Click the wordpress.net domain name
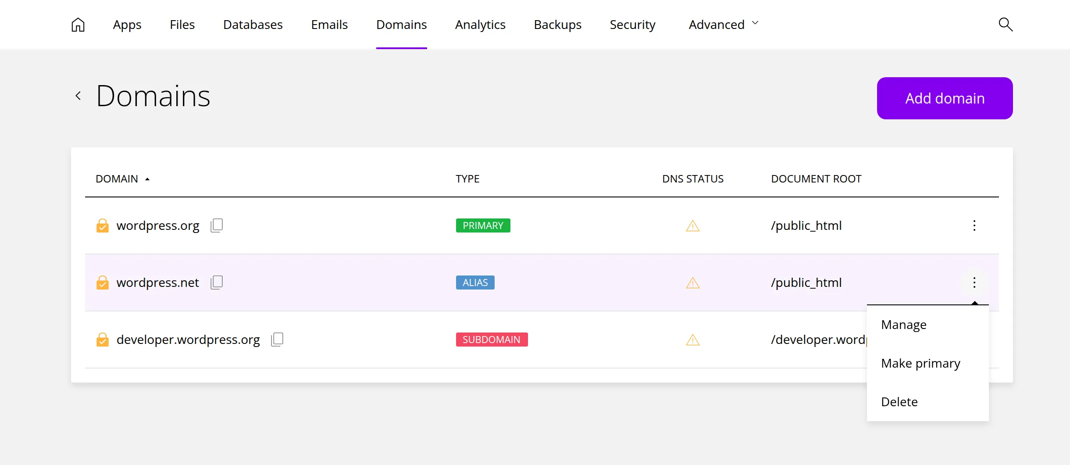The image size is (1070, 465). click(158, 283)
